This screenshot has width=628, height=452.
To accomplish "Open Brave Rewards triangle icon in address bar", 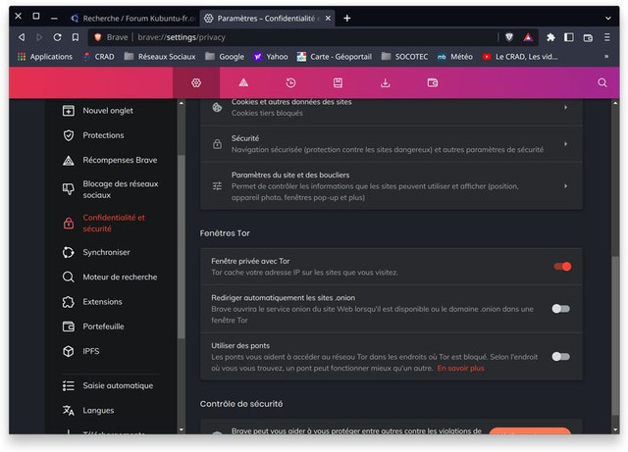I will pyautogui.click(x=528, y=37).
